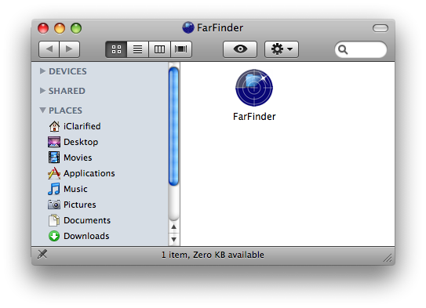This screenshot has height=308, width=426.
Task: Close the window with the red button
Action: pos(43,28)
